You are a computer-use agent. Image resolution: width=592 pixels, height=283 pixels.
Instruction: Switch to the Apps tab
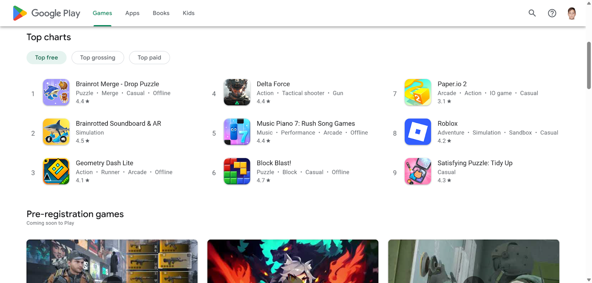coord(132,13)
